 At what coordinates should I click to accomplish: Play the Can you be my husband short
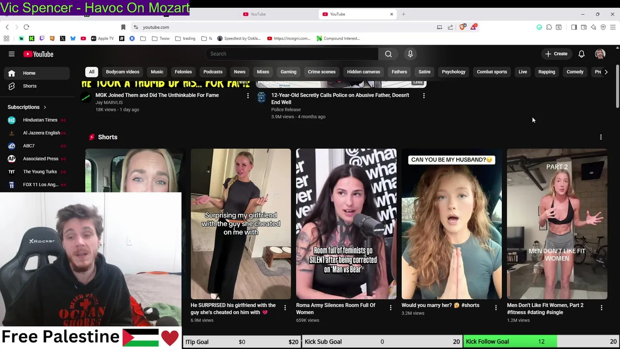[x=451, y=224]
